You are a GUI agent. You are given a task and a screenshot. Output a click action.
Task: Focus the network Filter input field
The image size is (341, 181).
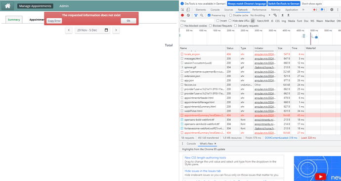pyautogui.click(x=197, y=21)
